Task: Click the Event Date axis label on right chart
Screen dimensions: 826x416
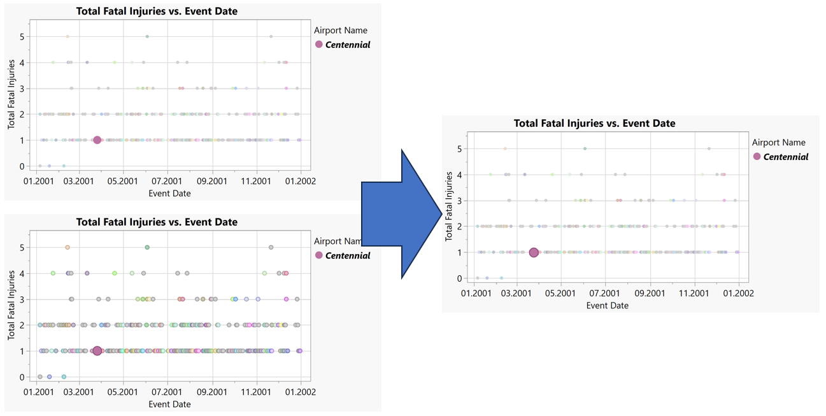Action: coord(607,305)
